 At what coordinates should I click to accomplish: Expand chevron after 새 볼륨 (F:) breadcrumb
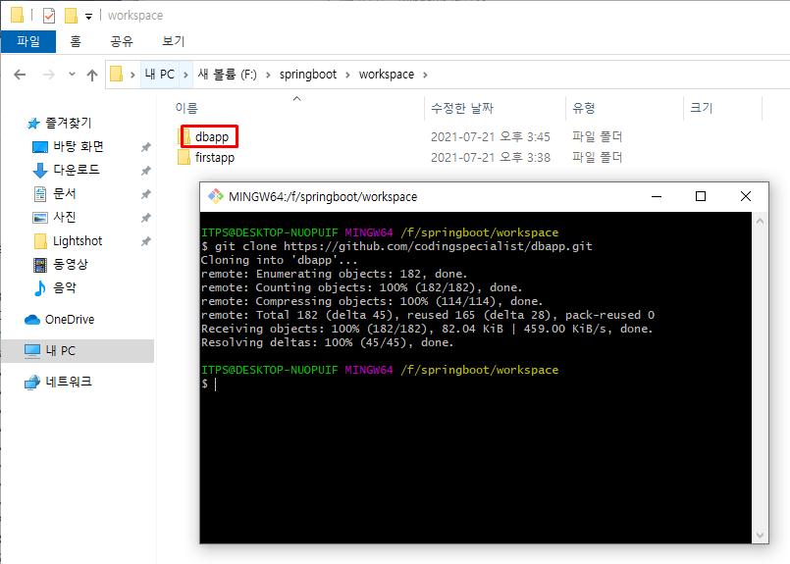268,75
